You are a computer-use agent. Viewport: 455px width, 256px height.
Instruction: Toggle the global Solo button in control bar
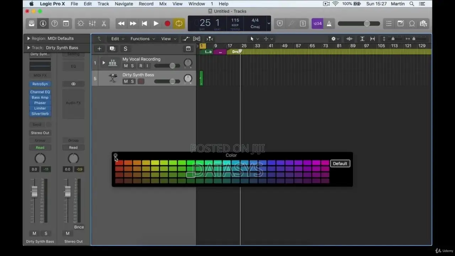[x=303, y=23]
